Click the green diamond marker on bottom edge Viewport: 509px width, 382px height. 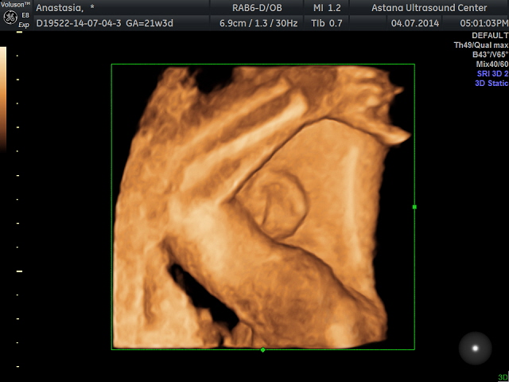[x=263, y=349]
